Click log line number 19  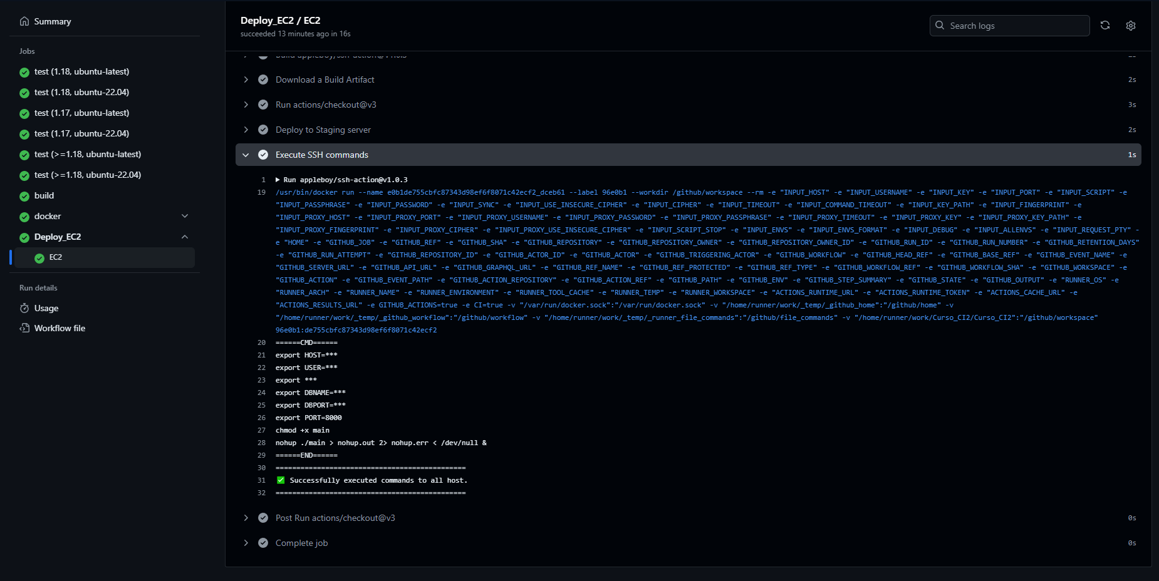(261, 192)
